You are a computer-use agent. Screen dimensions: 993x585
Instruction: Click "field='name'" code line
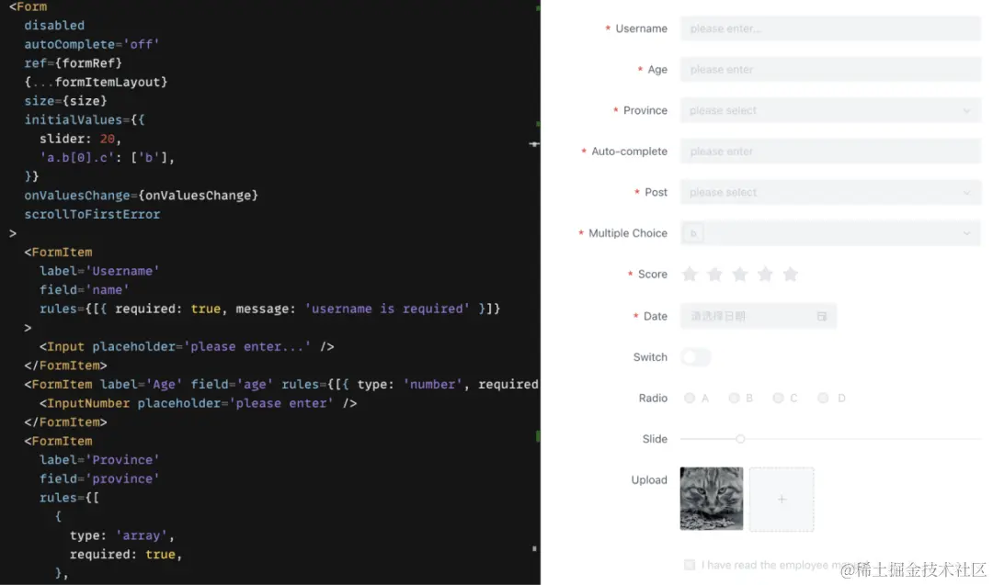click(x=85, y=289)
